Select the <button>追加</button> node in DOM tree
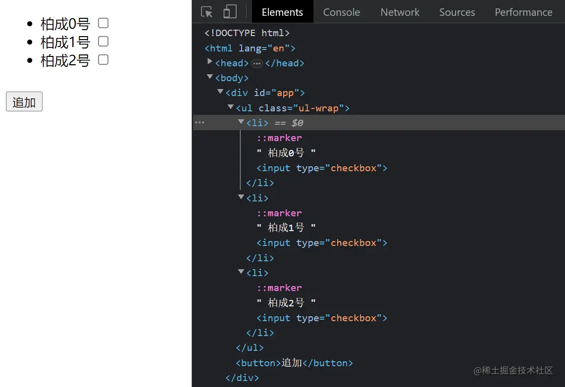 [295, 363]
